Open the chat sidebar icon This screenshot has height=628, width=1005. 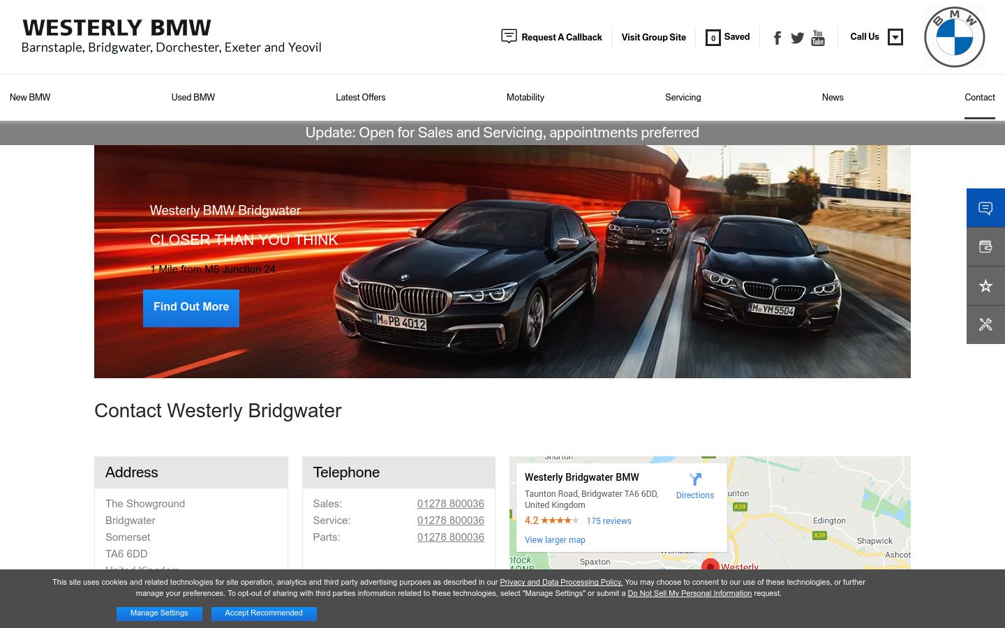click(985, 208)
